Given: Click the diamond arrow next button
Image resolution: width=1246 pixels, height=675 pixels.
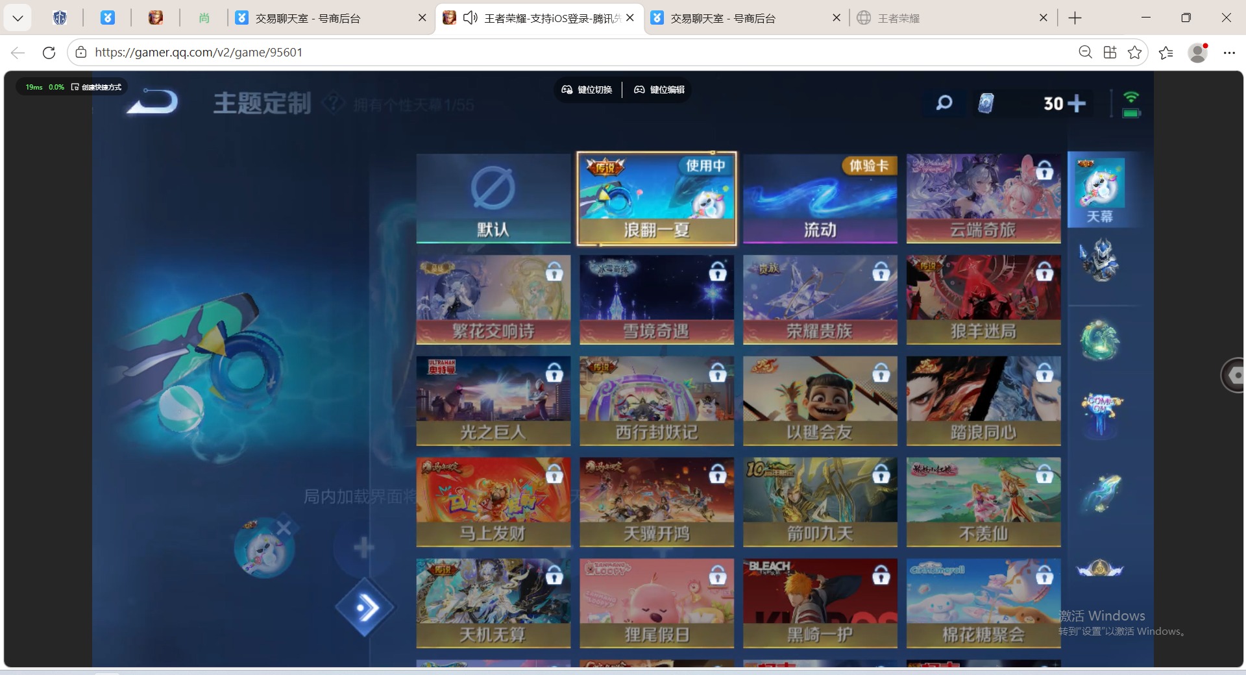Looking at the screenshot, I should point(365,608).
